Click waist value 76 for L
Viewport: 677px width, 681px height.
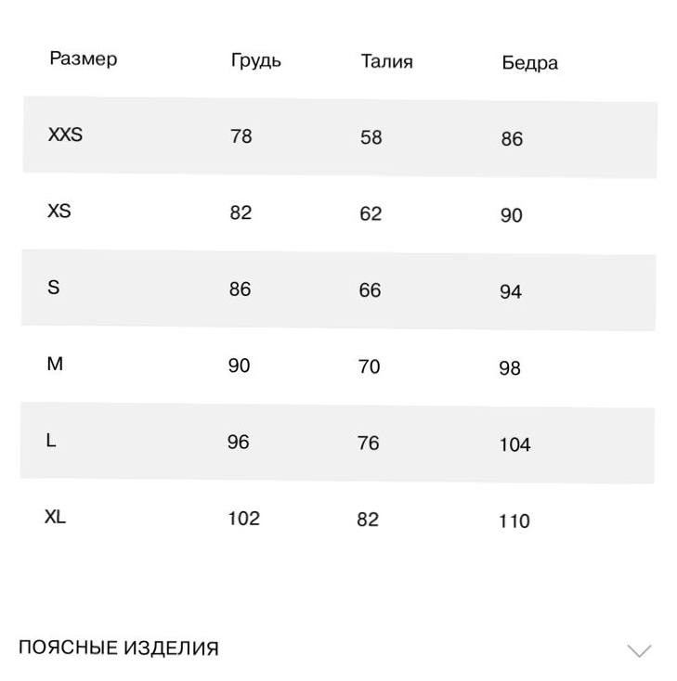369,443
